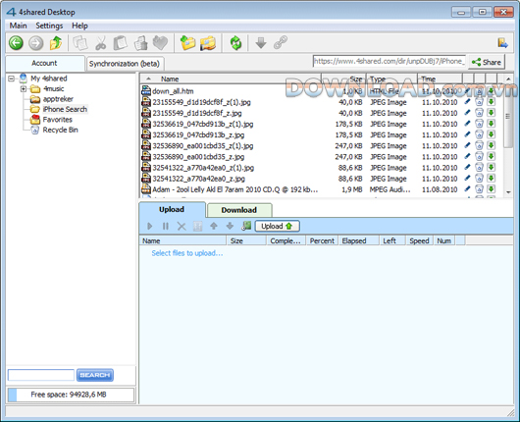Open the Main menu

point(19,26)
